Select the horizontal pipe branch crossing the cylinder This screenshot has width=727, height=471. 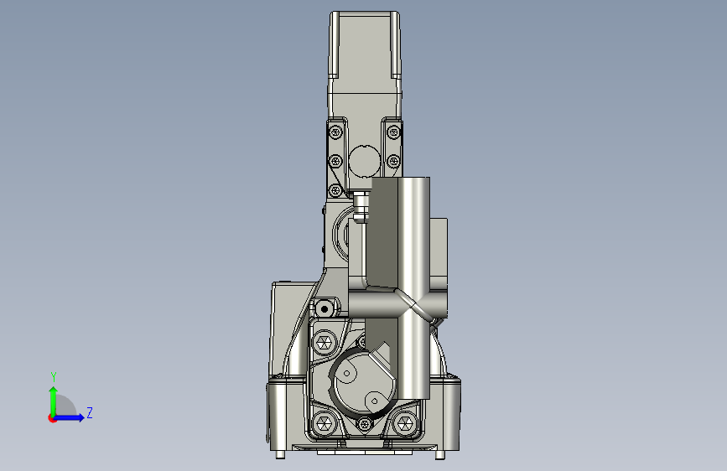397,303
